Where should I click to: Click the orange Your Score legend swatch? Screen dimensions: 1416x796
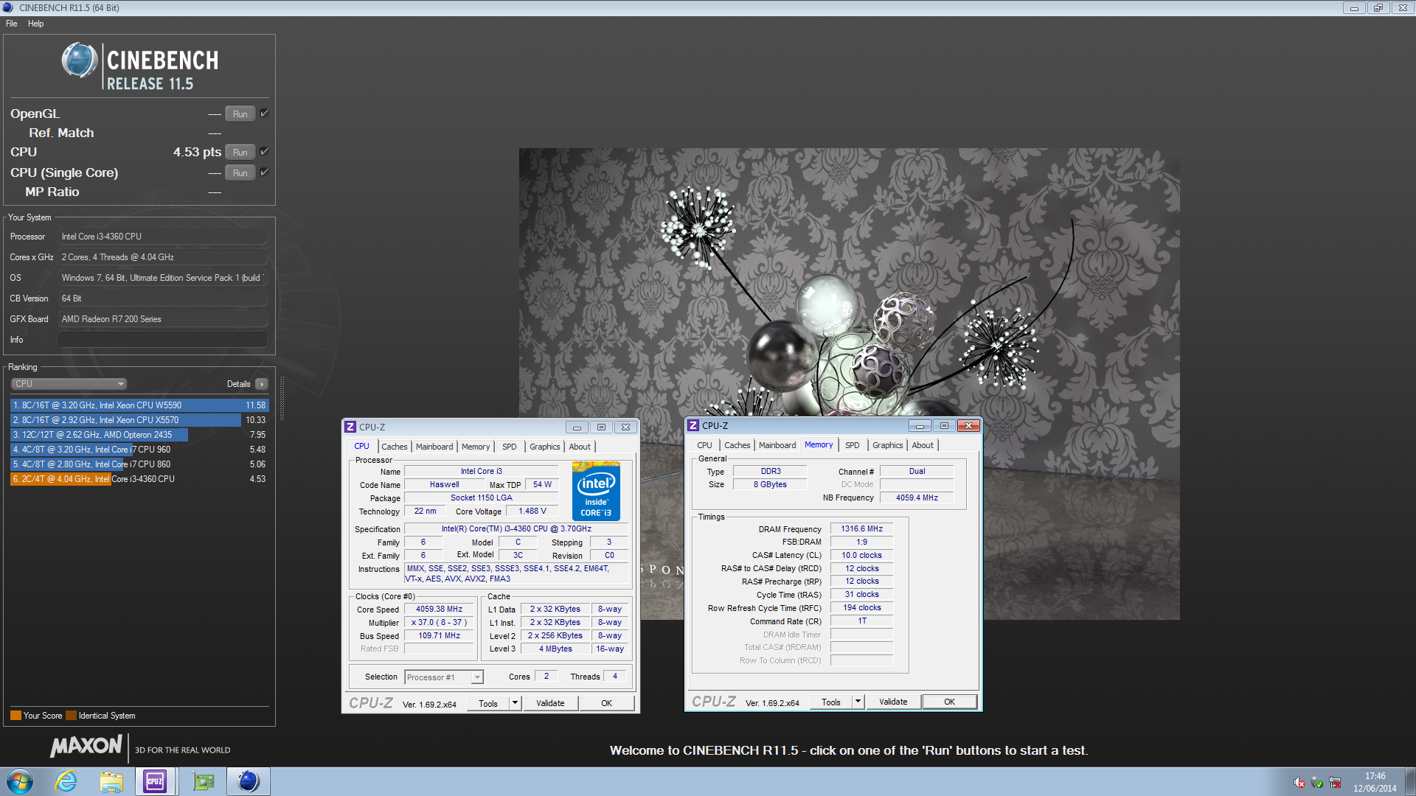pyautogui.click(x=15, y=716)
